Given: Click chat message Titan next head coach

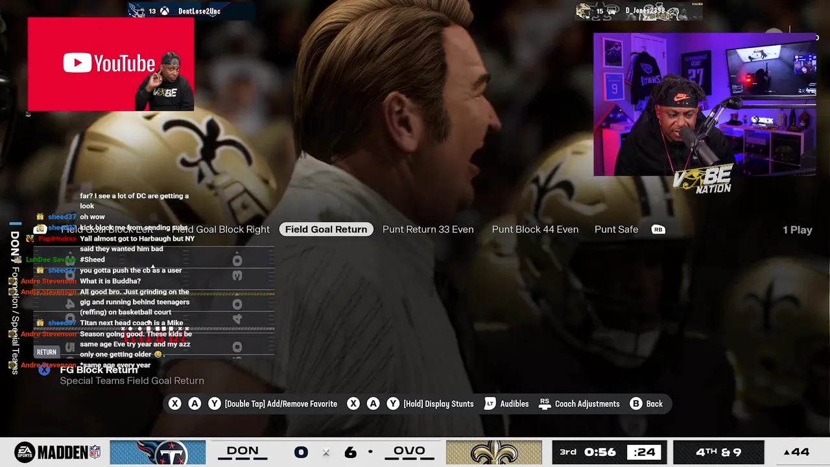Looking at the screenshot, I should (x=132, y=322).
